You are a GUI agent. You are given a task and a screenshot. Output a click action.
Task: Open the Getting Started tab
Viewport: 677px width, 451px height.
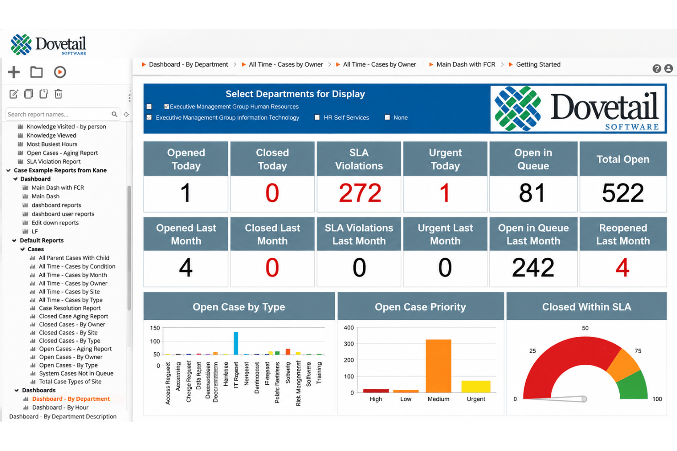[534, 64]
